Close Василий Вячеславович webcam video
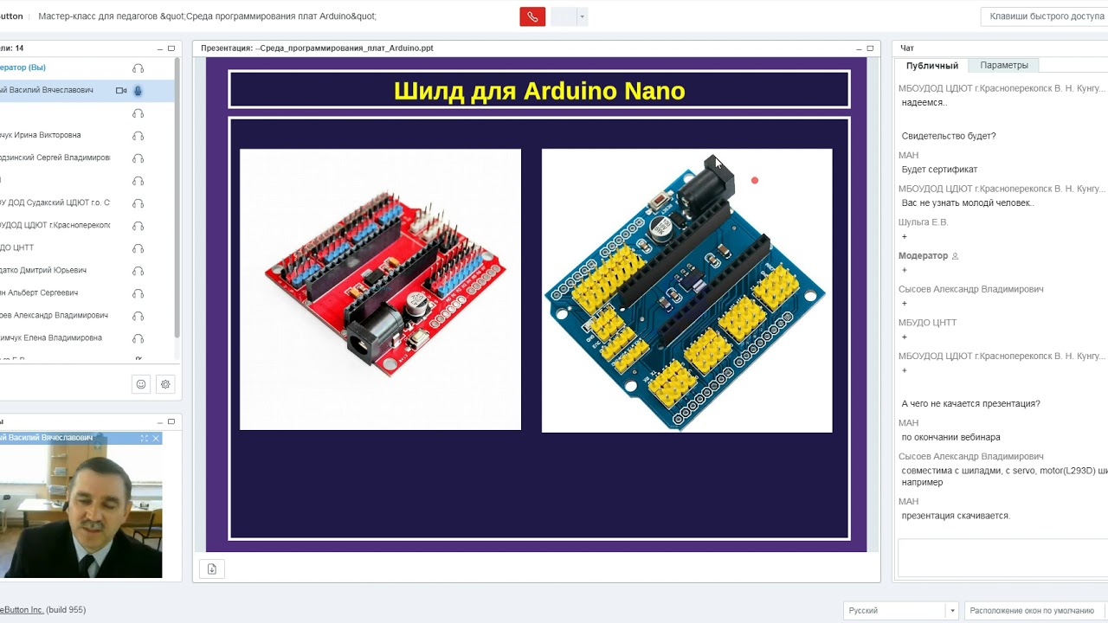Image resolution: width=1108 pixels, height=623 pixels. (156, 438)
